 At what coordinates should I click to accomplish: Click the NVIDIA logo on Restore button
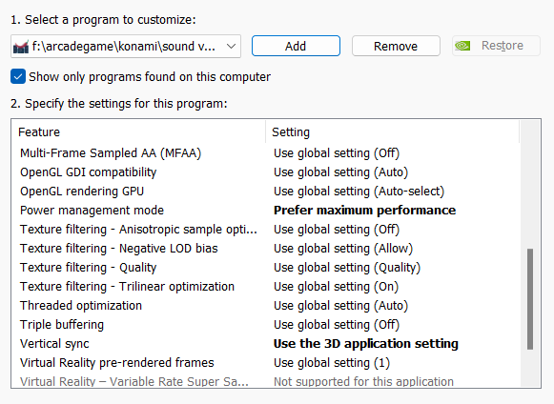pyautogui.click(x=462, y=46)
